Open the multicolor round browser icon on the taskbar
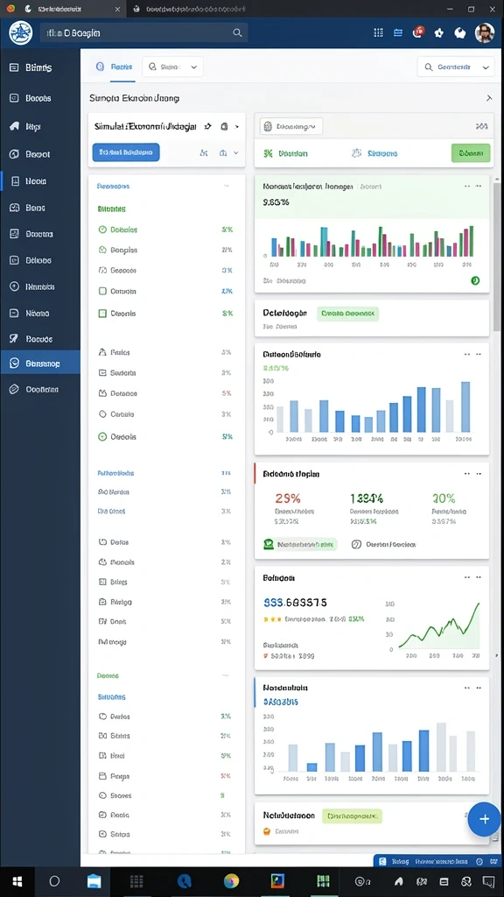 click(231, 881)
